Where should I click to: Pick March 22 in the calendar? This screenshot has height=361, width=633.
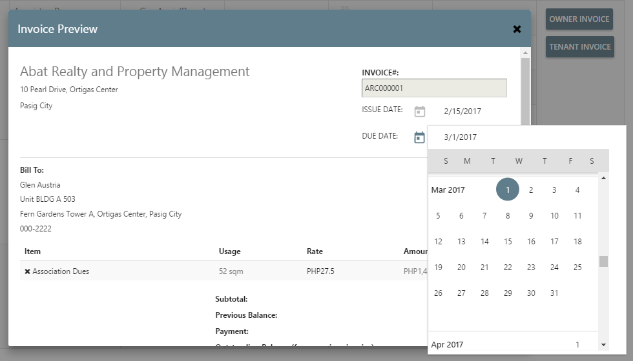[x=508, y=267]
